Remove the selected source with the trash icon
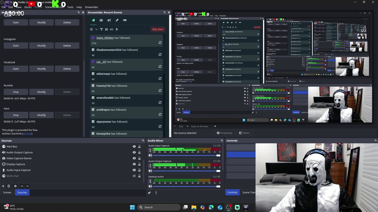378x212 pixels. tap(9, 186)
